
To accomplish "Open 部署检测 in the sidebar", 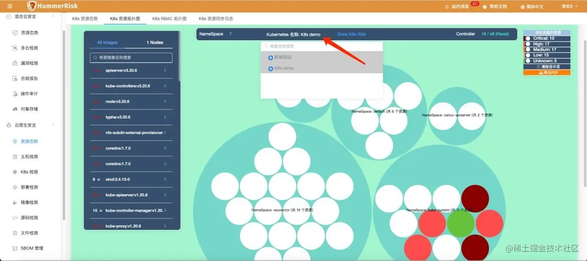I will tap(29, 187).
